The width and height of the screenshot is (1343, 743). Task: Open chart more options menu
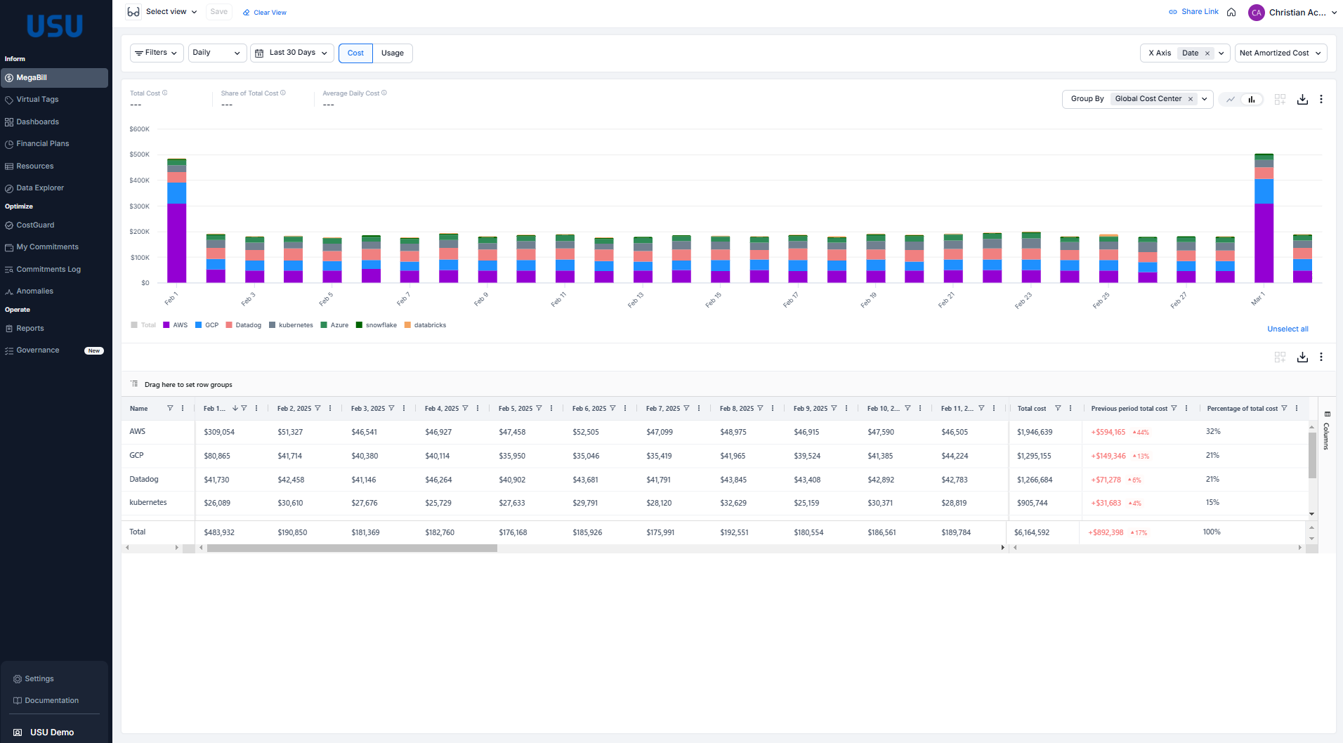click(1321, 100)
